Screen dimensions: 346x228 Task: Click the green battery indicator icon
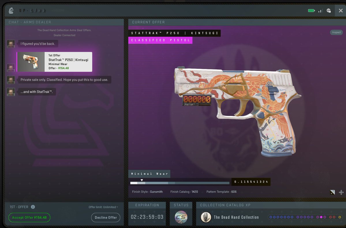[x=311, y=11]
